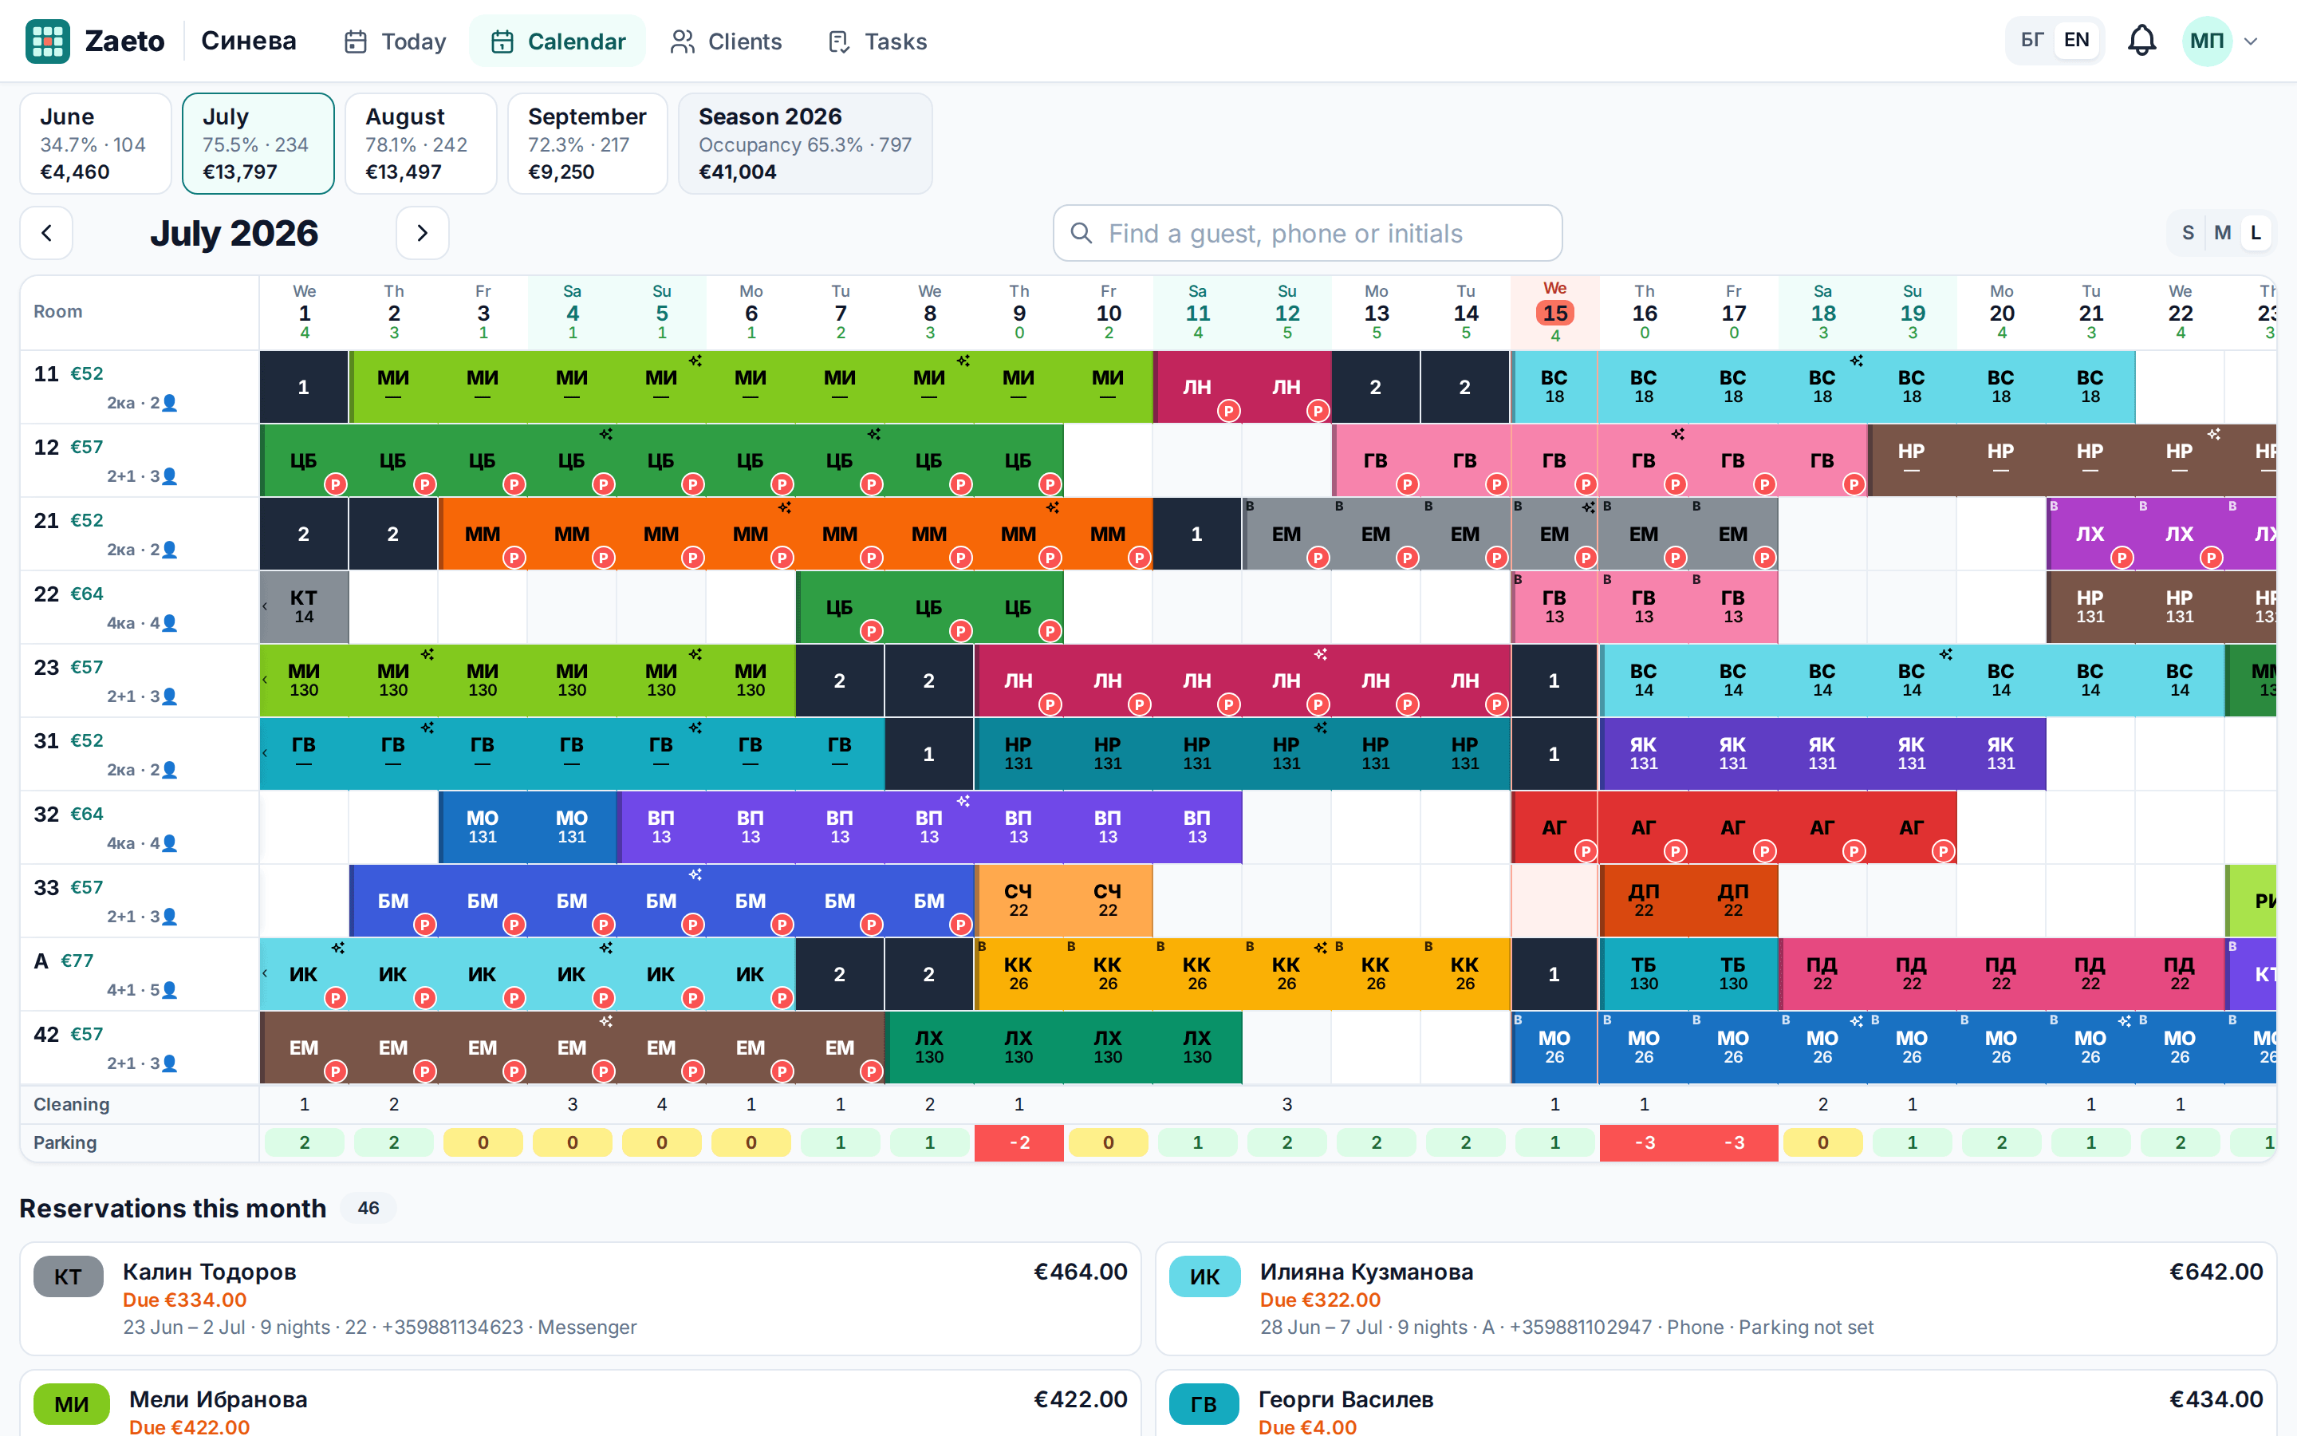The width and height of the screenshot is (2297, 1436).
Task: Click the July 2026 heading
Action: (x=234, y=233)
